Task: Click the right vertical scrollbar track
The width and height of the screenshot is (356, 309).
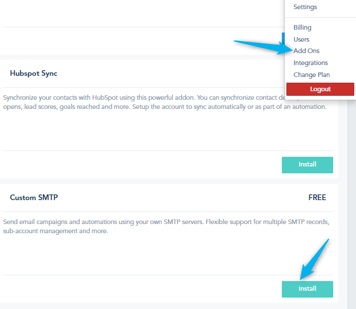Action: point(352,200)
